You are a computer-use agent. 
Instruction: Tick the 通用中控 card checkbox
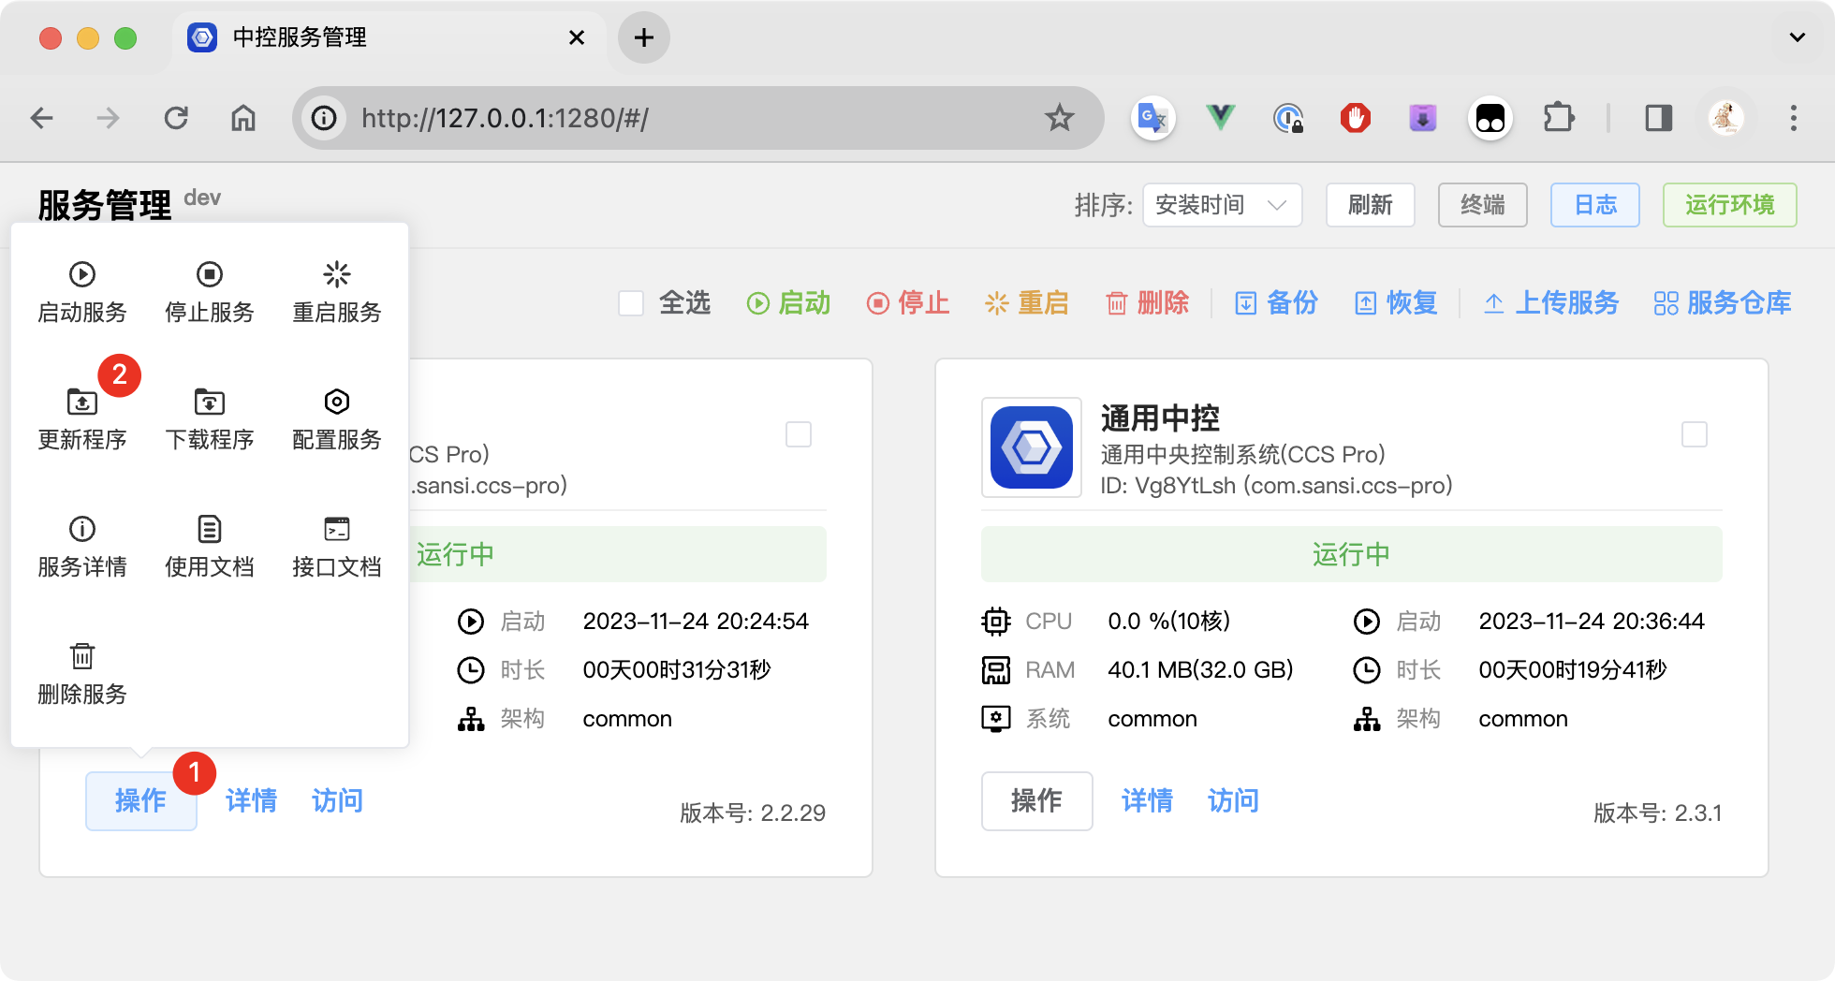1695,434
